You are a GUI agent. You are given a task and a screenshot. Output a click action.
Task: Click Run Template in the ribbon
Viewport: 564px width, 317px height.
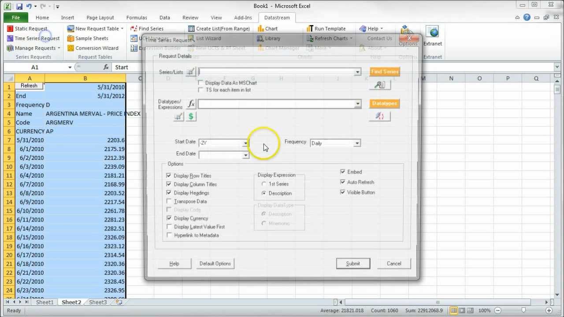326,29
